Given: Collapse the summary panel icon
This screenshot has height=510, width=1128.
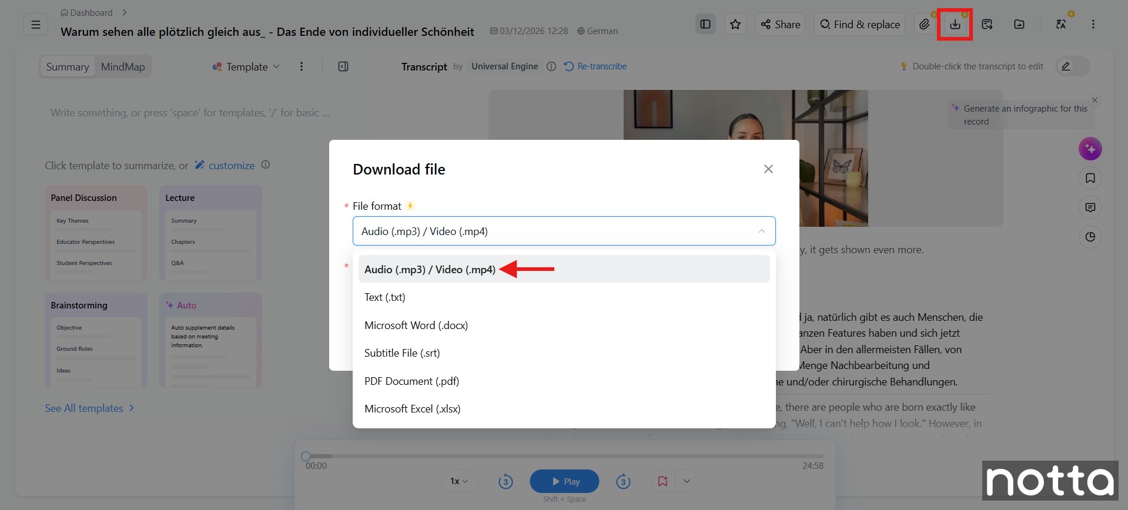Looking at the screenshot, I should tap(343, 66).
